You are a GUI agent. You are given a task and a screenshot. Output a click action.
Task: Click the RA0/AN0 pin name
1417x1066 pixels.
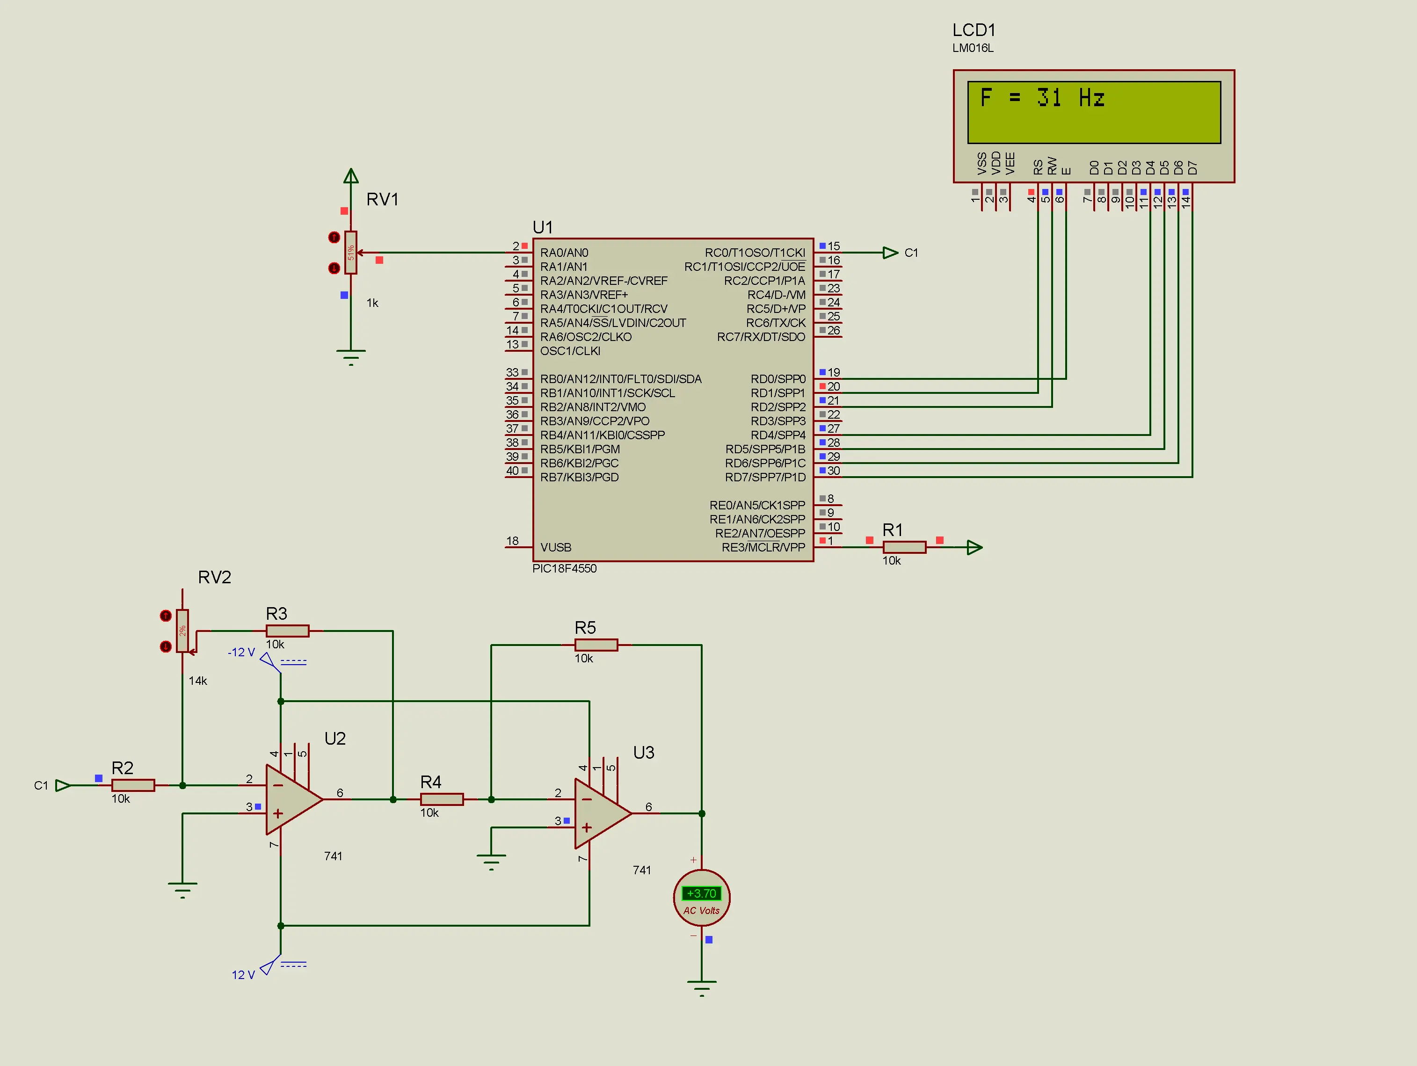(564, 253)
